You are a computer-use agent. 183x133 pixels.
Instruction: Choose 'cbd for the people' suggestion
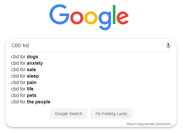tap(31, 102)
